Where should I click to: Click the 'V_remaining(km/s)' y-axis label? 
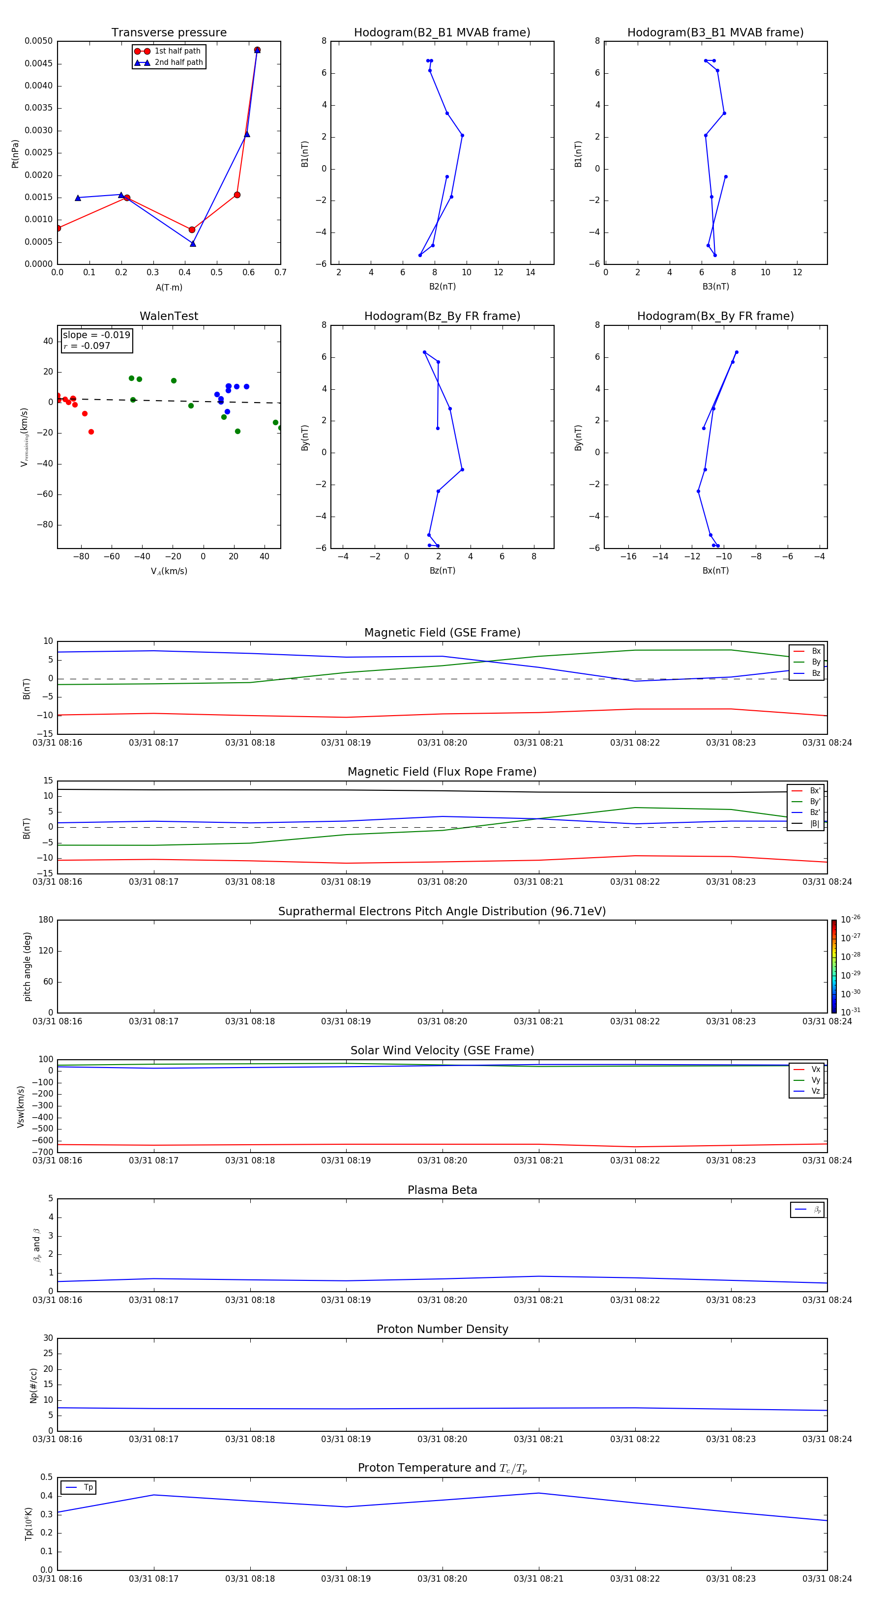pos(24,437)
